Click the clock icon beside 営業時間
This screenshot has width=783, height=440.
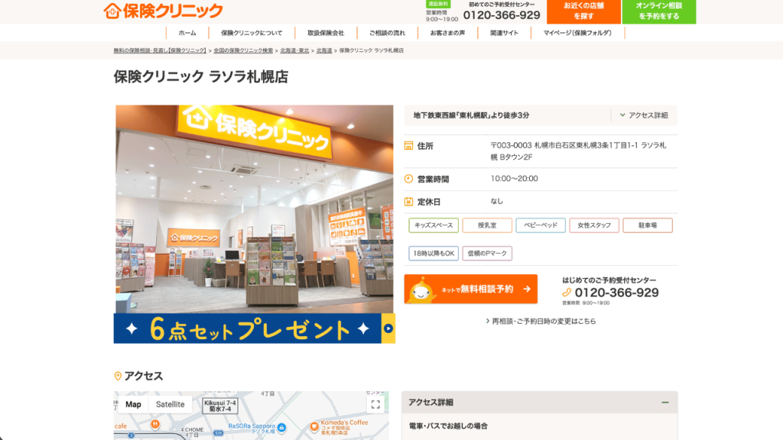(408, 179)
